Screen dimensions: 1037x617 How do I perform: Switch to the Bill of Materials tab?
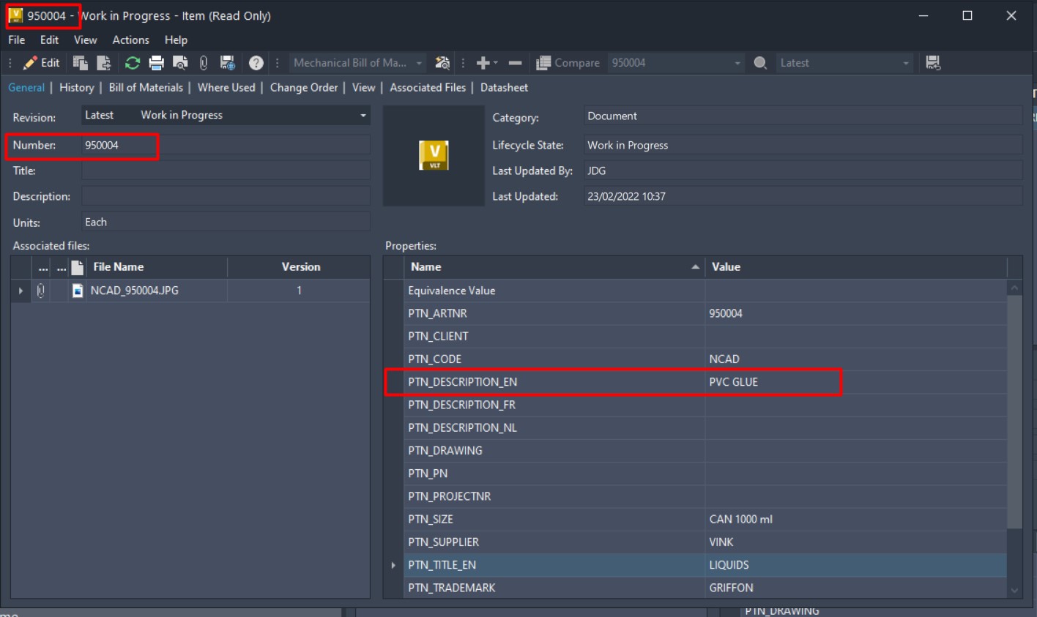tap(145, 87)
